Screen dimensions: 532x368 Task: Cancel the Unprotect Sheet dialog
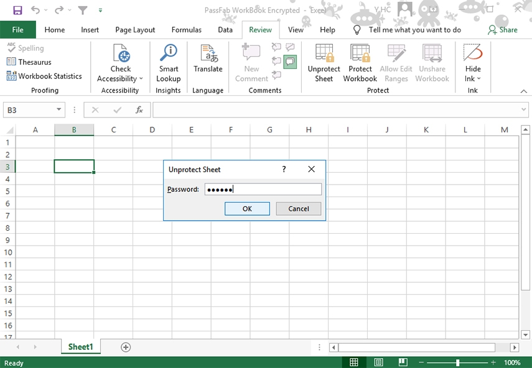coord(298,209)
